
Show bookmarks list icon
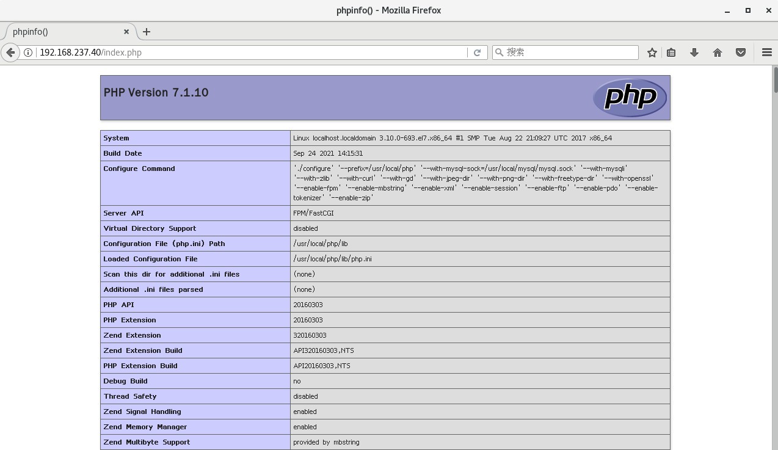tap(671, 53)
